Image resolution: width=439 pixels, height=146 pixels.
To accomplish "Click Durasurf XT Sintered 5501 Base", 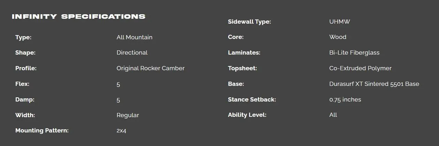I will pos(374,84).
